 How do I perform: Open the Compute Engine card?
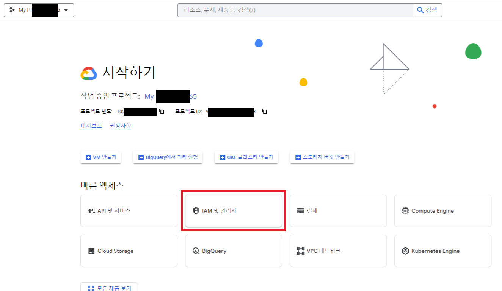tap(443, 211)
